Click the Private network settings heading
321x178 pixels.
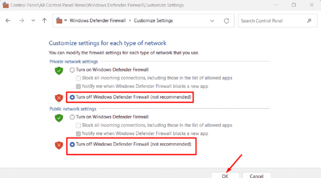coord(74,61)
